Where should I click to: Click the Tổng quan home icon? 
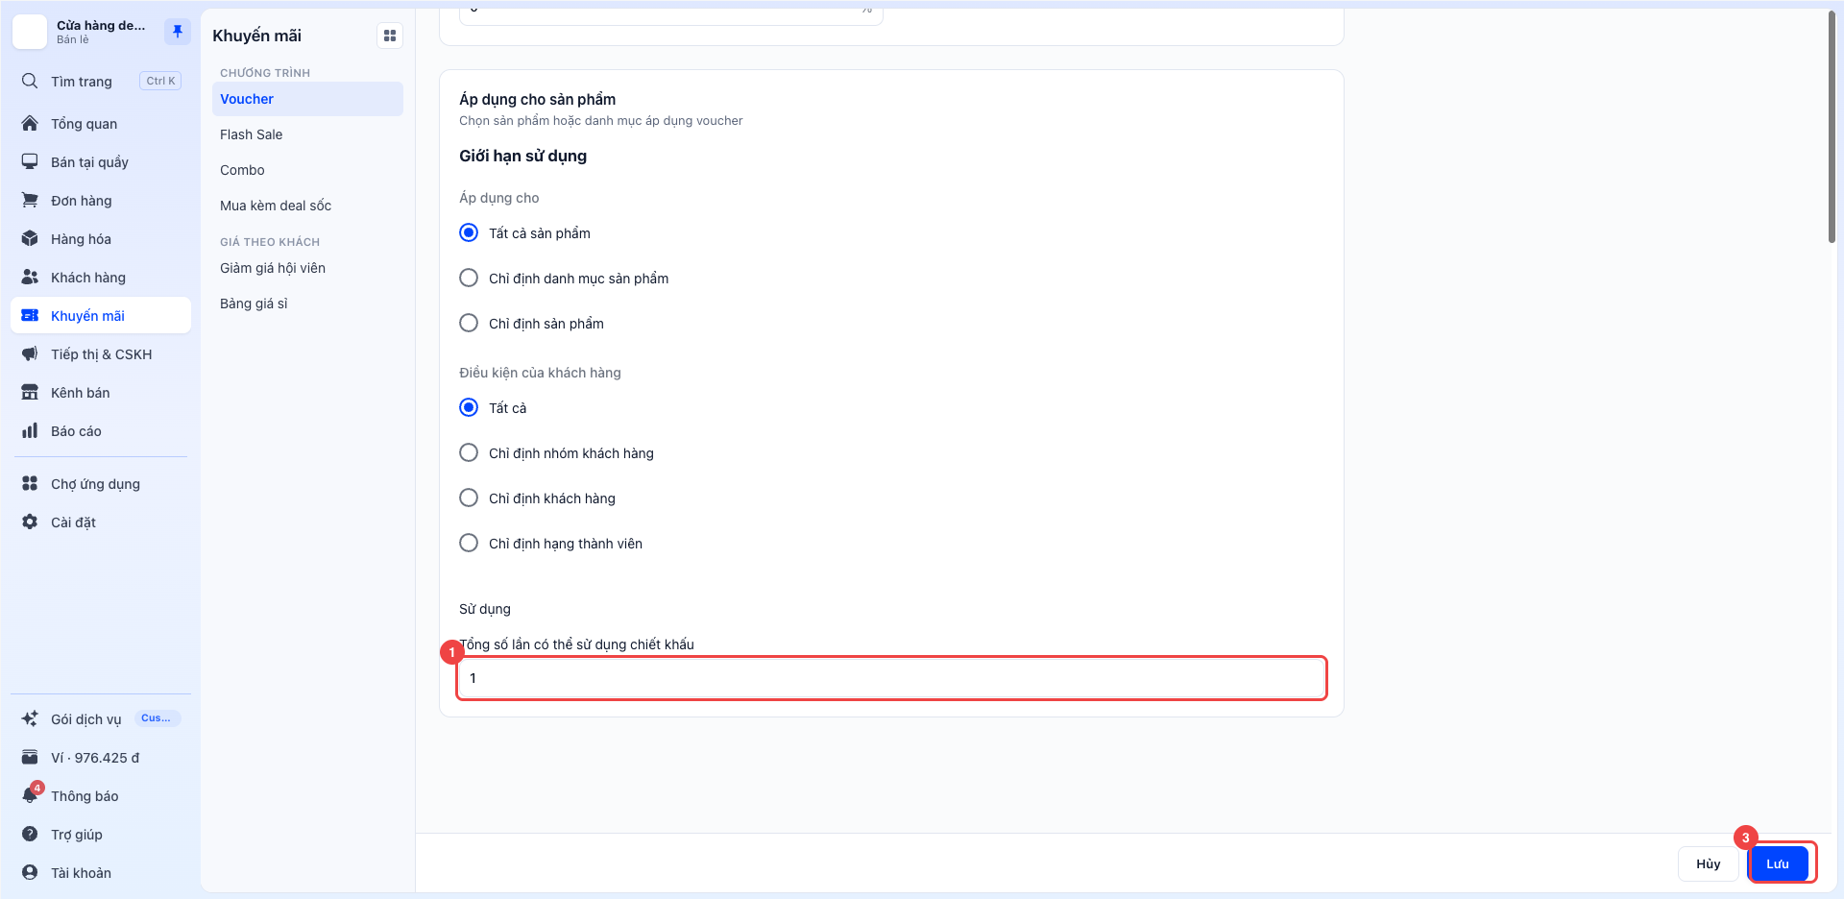[x=30, y=123]
